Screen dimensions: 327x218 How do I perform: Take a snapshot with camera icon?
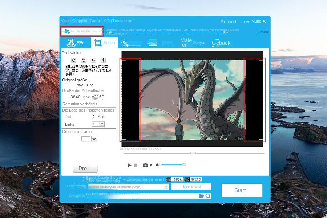coord(145,165)
